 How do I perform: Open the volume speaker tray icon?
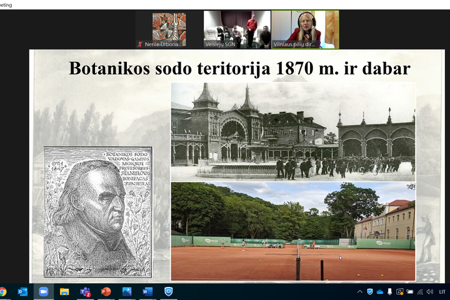[x=429, y=292]
